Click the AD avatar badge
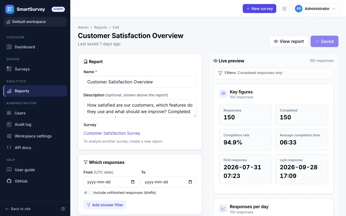 tap(299, 9)
